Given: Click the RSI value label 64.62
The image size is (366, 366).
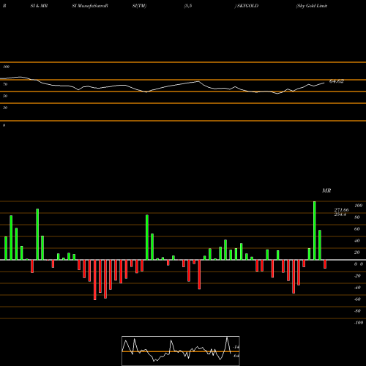Looking at the screenshot, I should pyautogui.click(x=337, y=81).
